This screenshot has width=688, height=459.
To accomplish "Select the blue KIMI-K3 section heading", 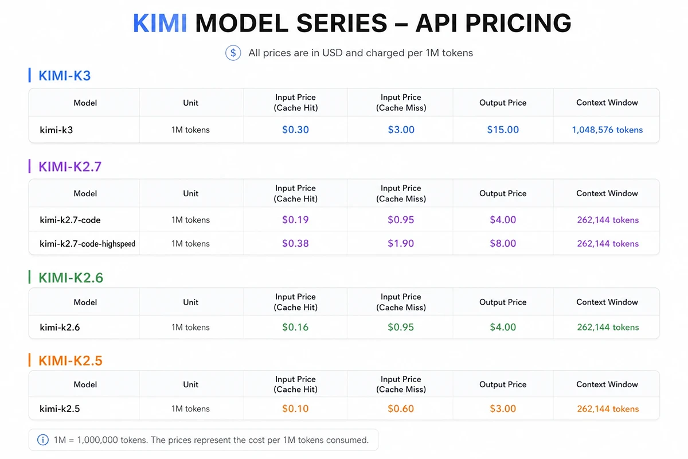I will 65,75.
